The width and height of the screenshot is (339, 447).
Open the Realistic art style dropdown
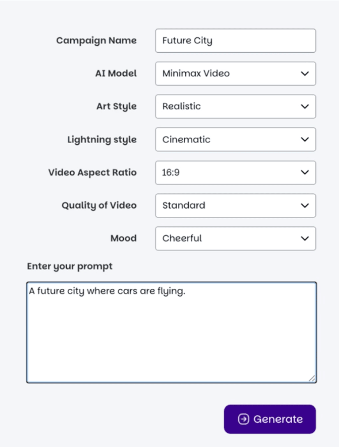pos(235,107)
